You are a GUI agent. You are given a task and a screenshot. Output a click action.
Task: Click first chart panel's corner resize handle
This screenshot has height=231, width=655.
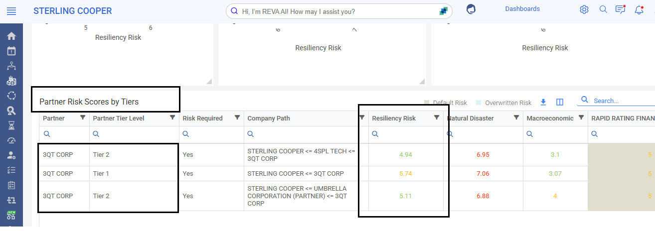point(209,82)
